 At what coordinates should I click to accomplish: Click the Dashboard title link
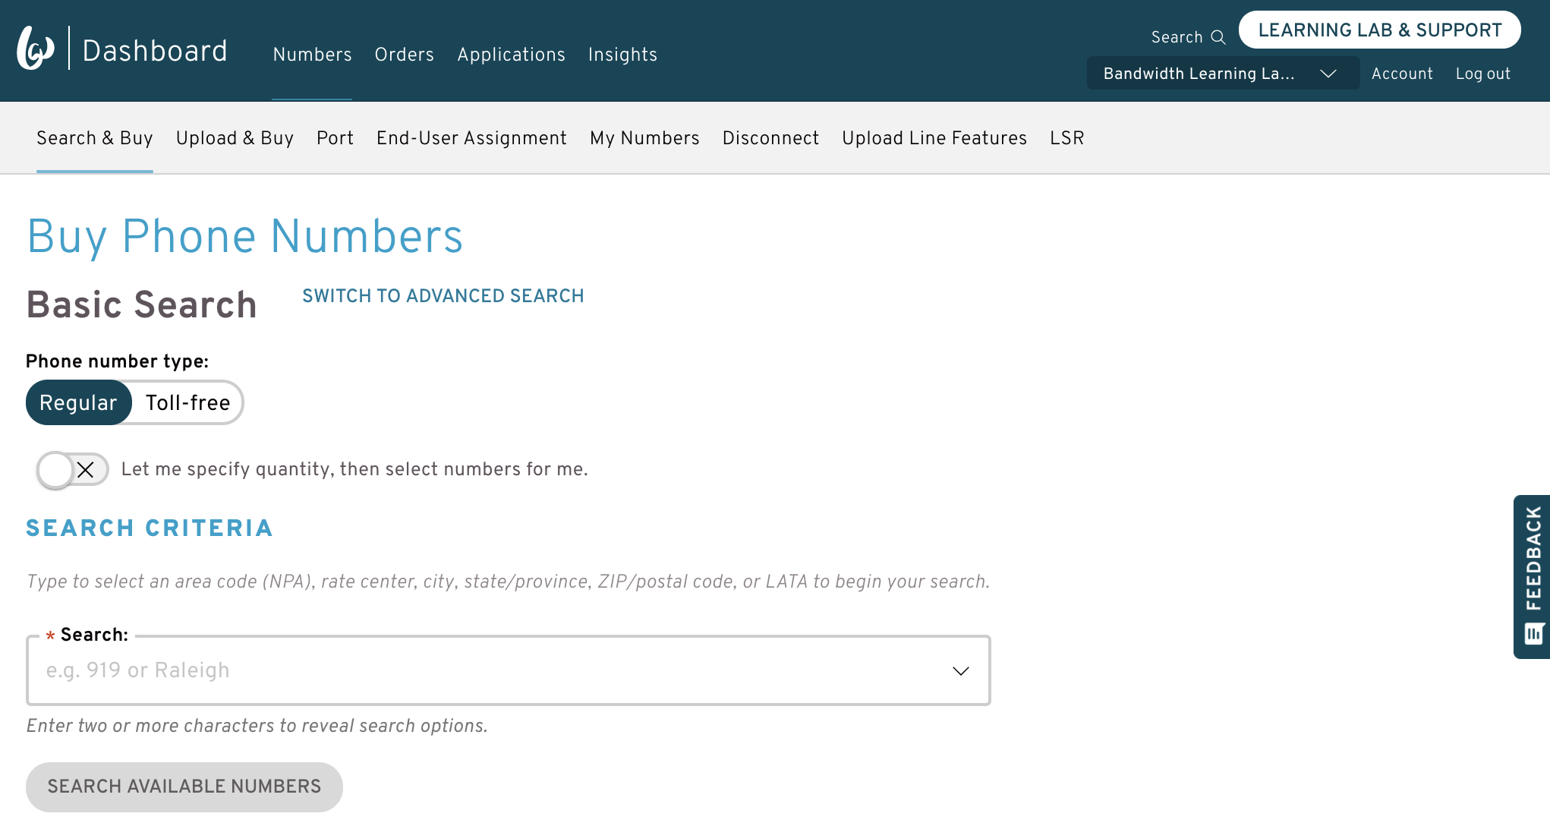click(x=155, y=51)
